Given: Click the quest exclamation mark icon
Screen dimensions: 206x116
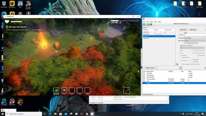Looking at the screenshot, I should point(7,27).
